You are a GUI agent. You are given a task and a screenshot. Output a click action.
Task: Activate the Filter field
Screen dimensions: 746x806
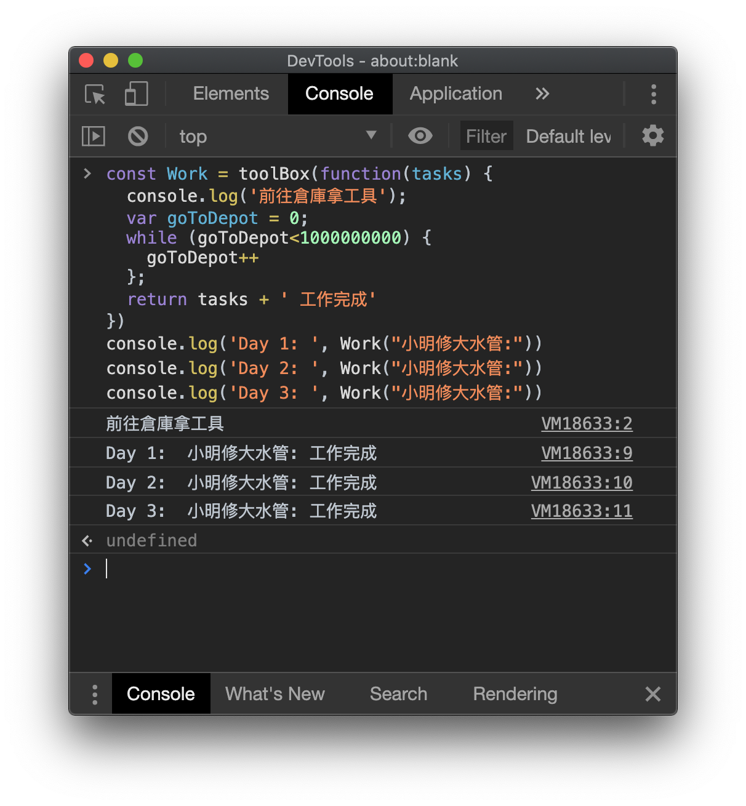point(486,136)
